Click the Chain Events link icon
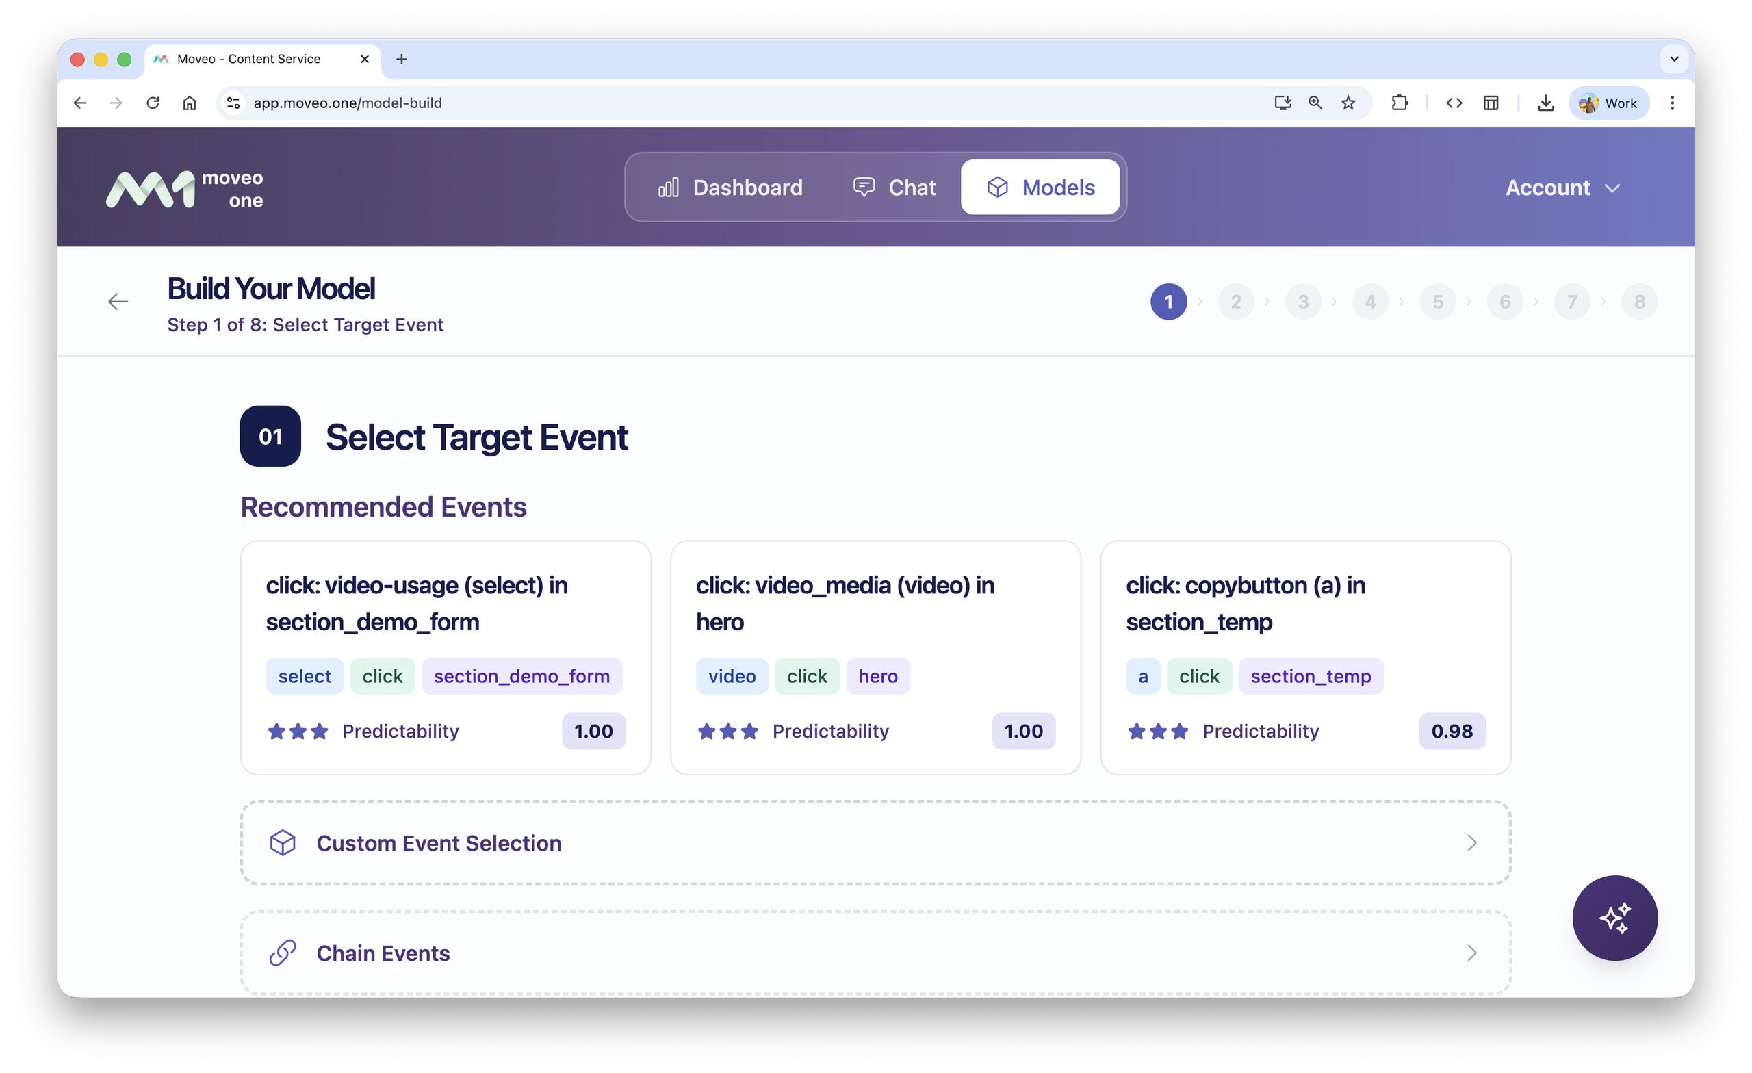 [x=282, y=953]
